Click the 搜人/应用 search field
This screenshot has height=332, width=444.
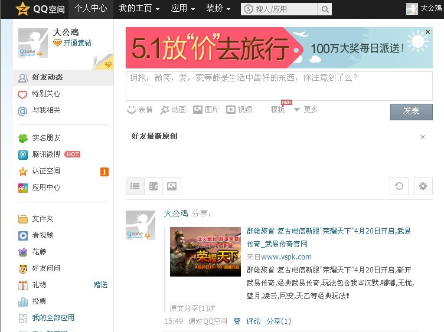[279, 9]
